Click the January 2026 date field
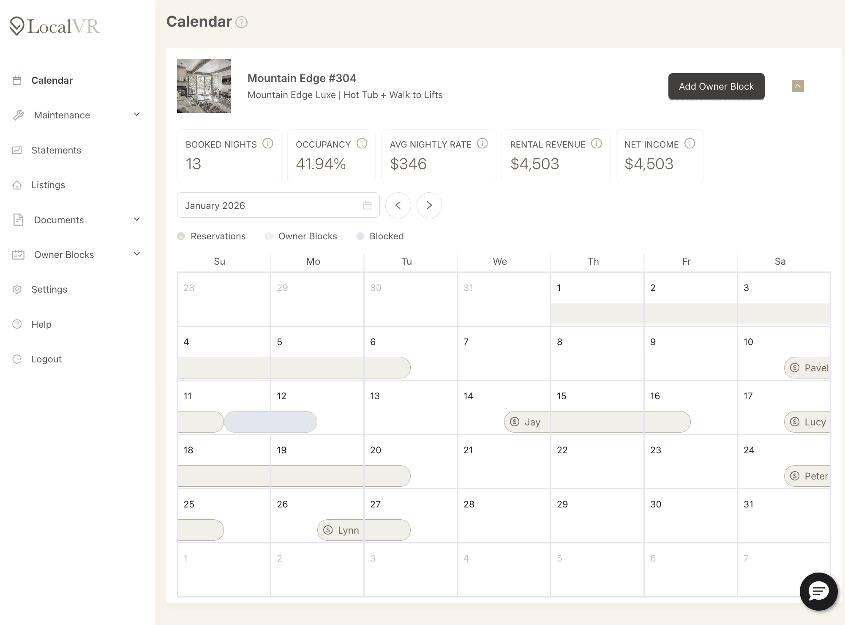 270,205
